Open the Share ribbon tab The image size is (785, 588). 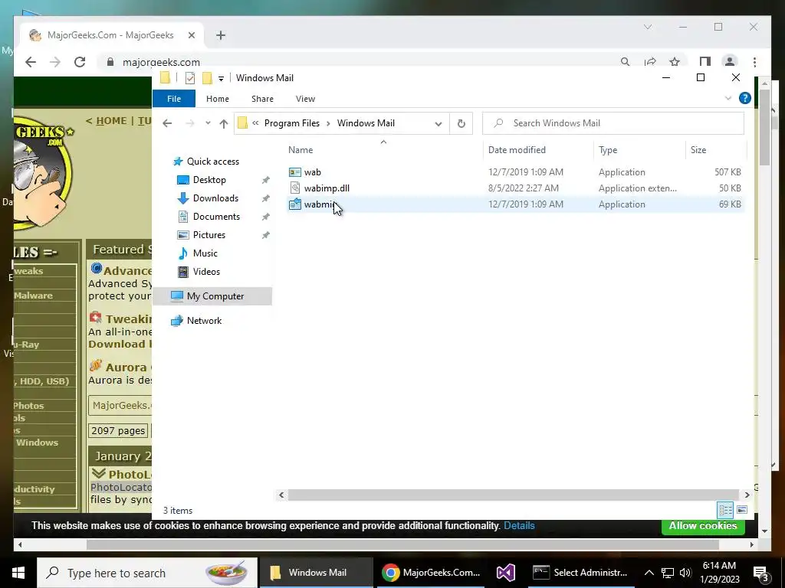(262, 99)
